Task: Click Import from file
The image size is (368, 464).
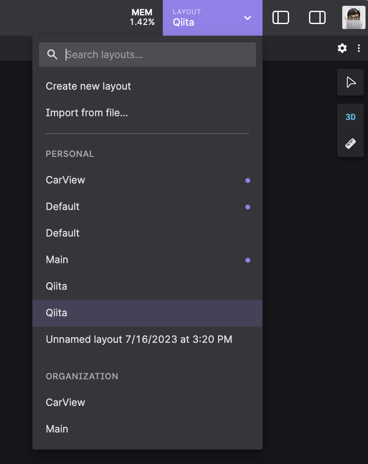Action: click(87, 112)
